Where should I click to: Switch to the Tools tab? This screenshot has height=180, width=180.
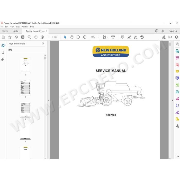15,31
